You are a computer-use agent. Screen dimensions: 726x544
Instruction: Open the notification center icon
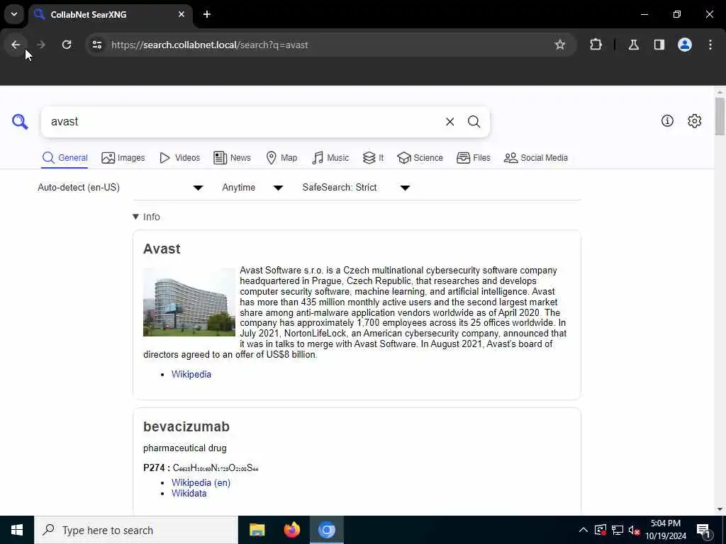[703, 530]
